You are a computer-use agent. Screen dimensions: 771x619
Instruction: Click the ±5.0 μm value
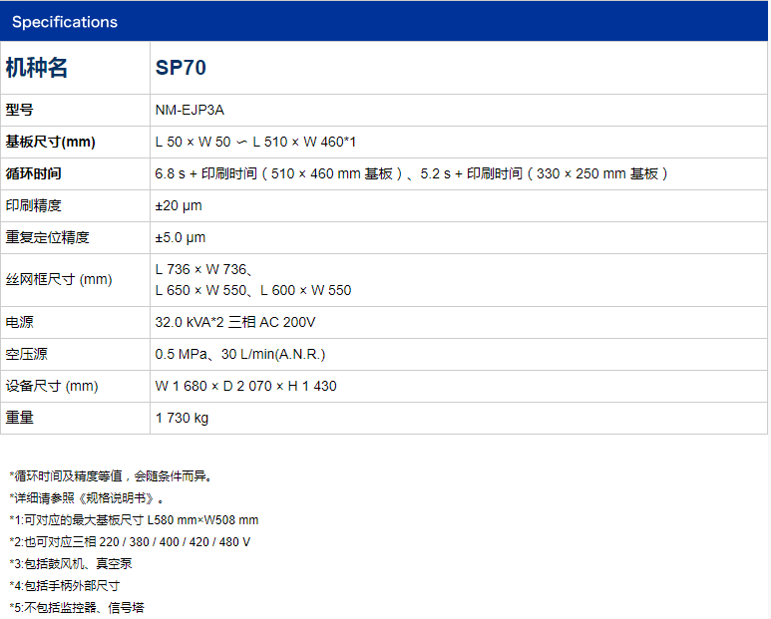[181, 237]
